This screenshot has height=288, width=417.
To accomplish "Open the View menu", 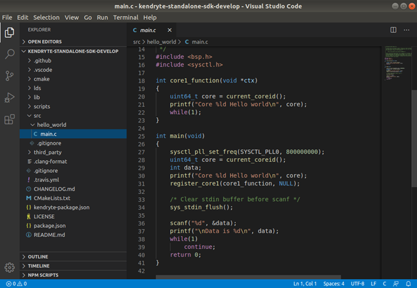I will coord(72,17).
